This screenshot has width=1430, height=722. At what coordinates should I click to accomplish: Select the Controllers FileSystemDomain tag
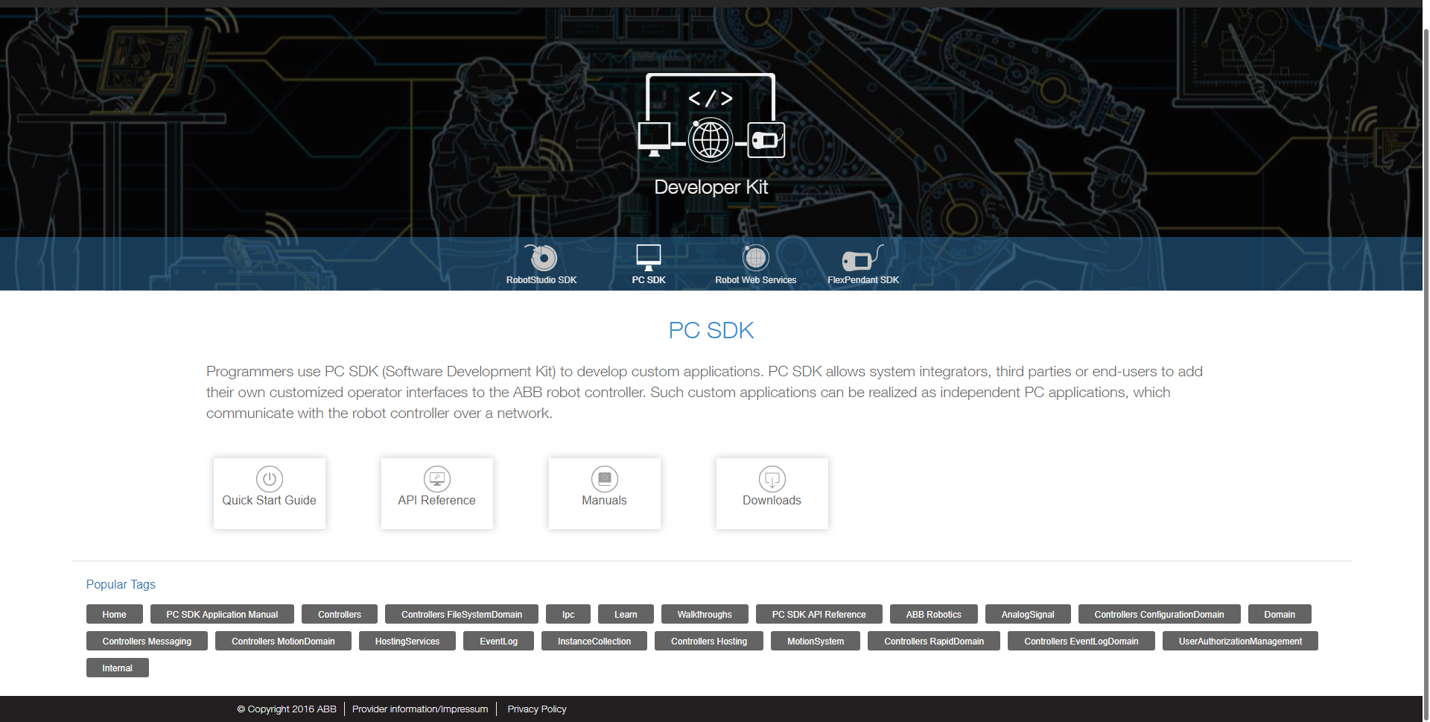(461, 614)
